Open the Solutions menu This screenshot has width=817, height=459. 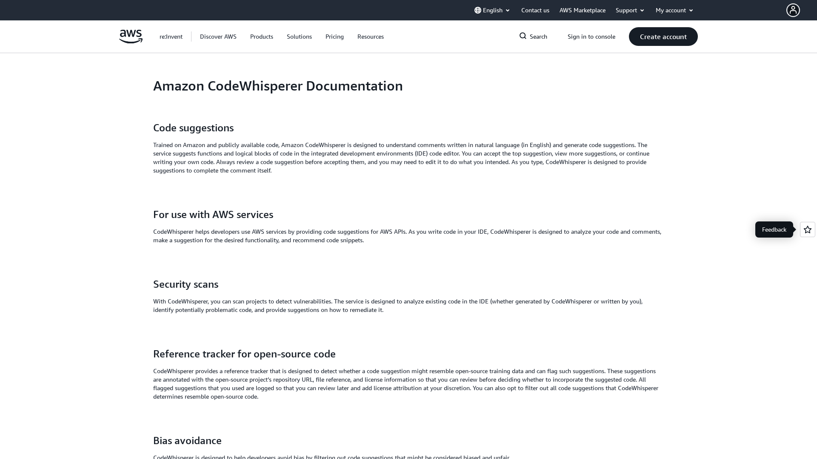(x=299, y=37)
